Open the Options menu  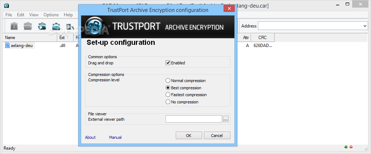click(51, 15)
